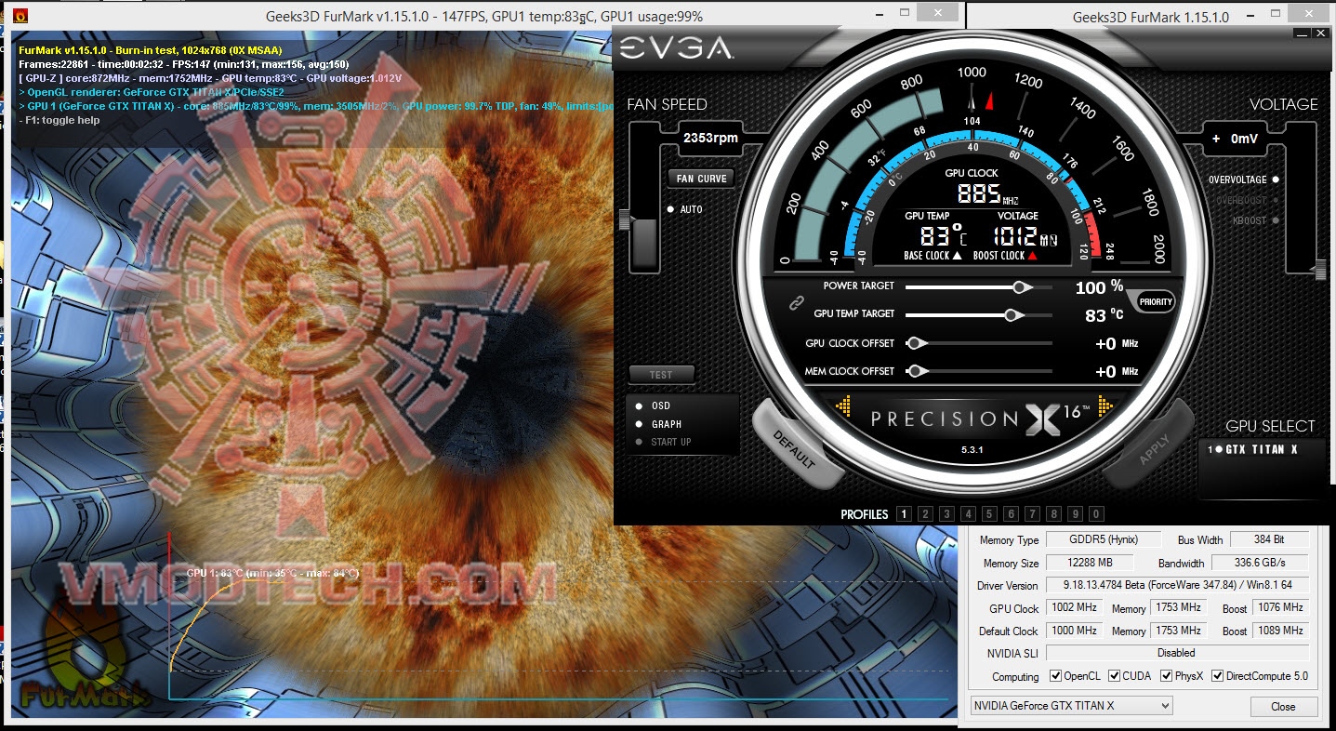This screenshot has width=1336, height=731.
Task: Uncheck the CUDA checkbox in GPU-Z
Action: (1115, 676)
